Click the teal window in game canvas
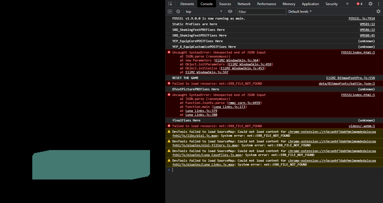This screenshot has width=383, height=203. click(91, 165)
